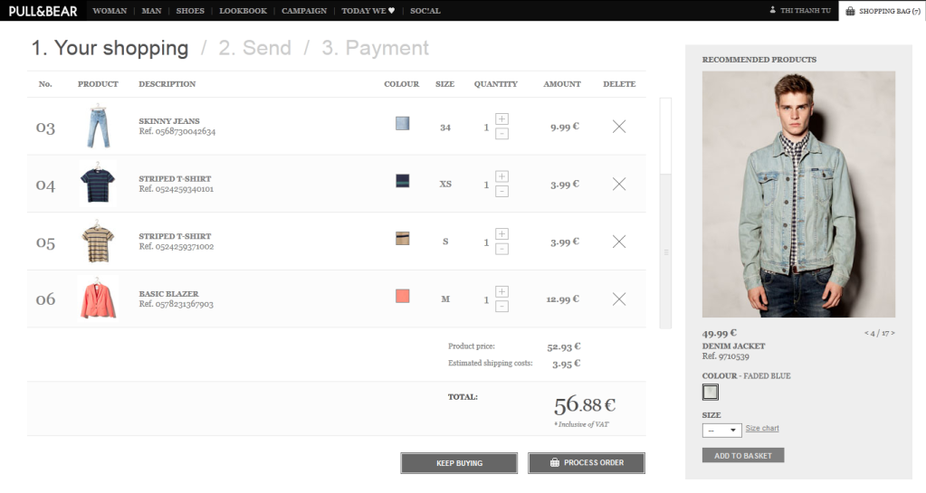
Task: Open the Shopping Bag in header
Action: point(882,11)
